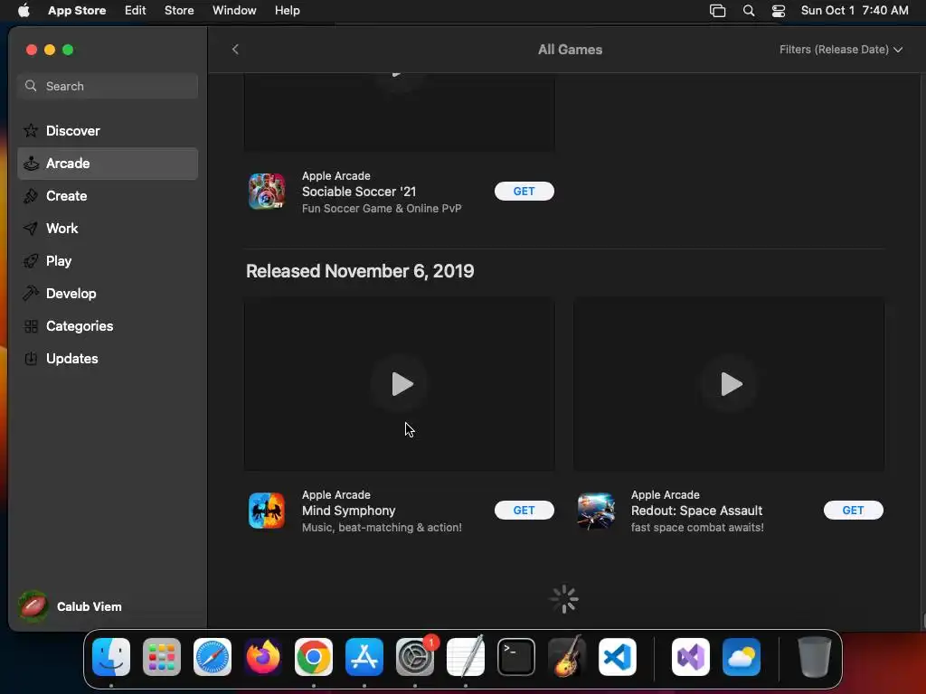Open the Create sidebar section
This screenshot has height=694, width=926.
click(108, 196)
